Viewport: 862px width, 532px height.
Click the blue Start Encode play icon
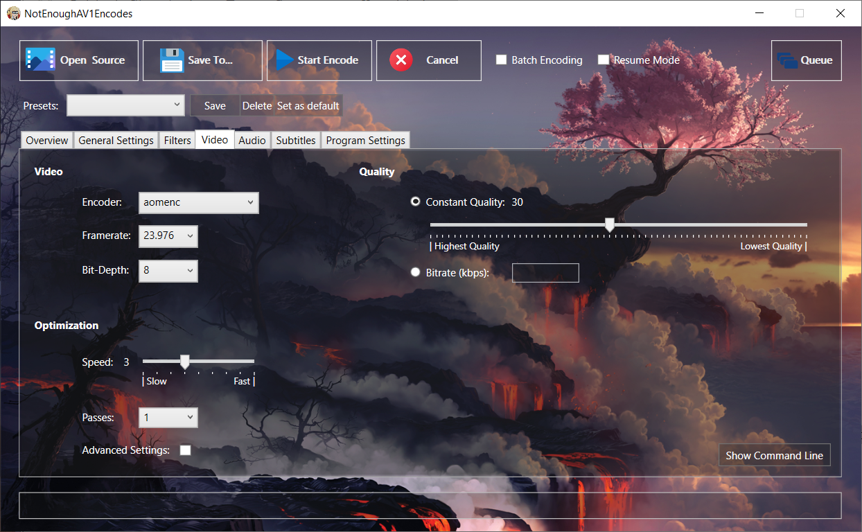point(285,60)
